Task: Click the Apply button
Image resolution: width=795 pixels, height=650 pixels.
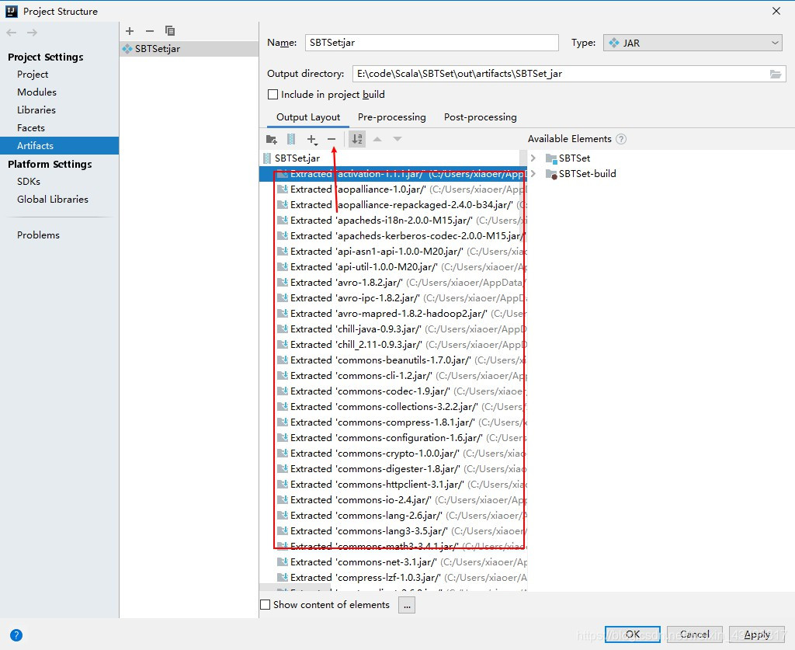Action: pos(757,634)
